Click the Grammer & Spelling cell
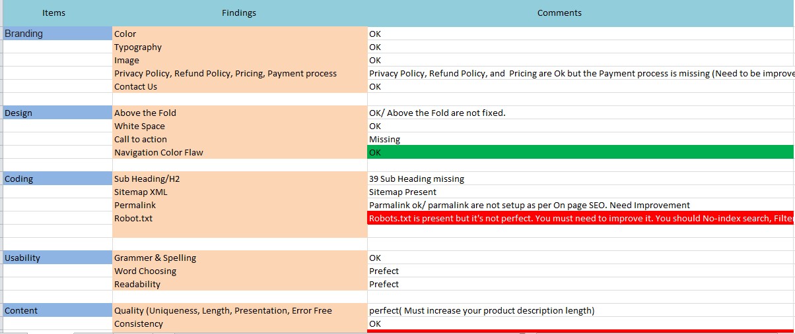This screenshot has width=795, height=334. (240, 258)
